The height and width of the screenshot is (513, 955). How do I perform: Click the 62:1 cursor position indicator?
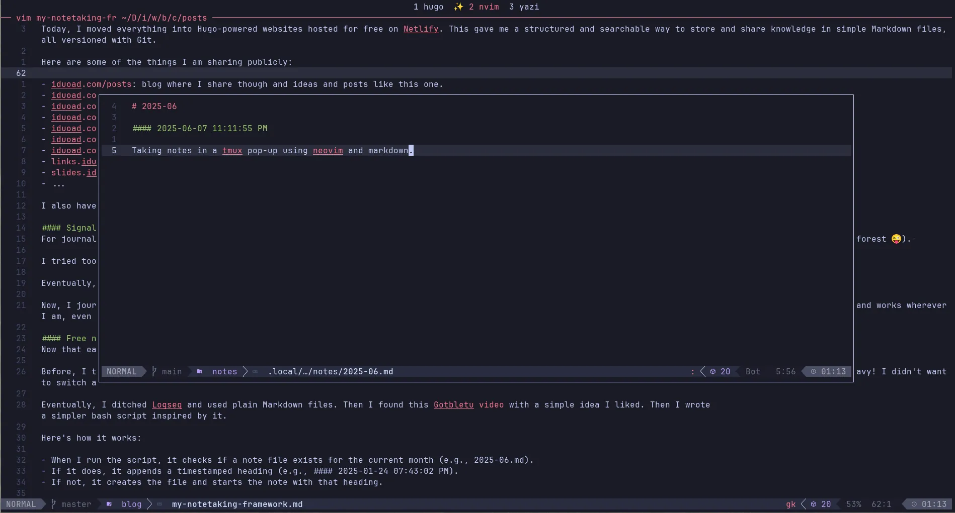click(x=881, y=504)
